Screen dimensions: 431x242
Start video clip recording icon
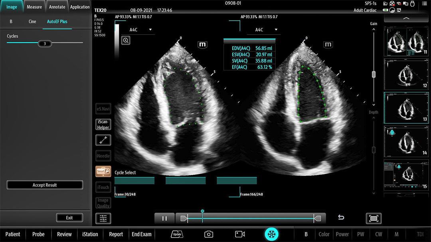[x=240, y=234]
